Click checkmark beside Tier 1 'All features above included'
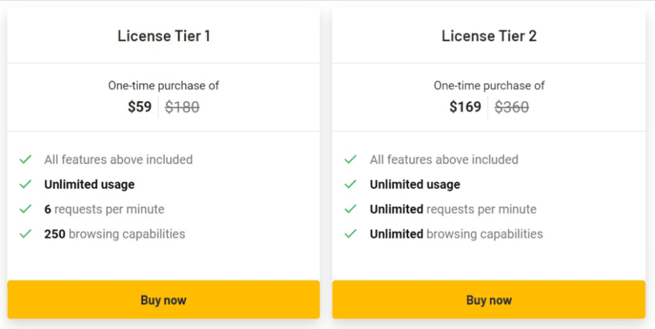 pyautogui.click(x=26, y=159)
